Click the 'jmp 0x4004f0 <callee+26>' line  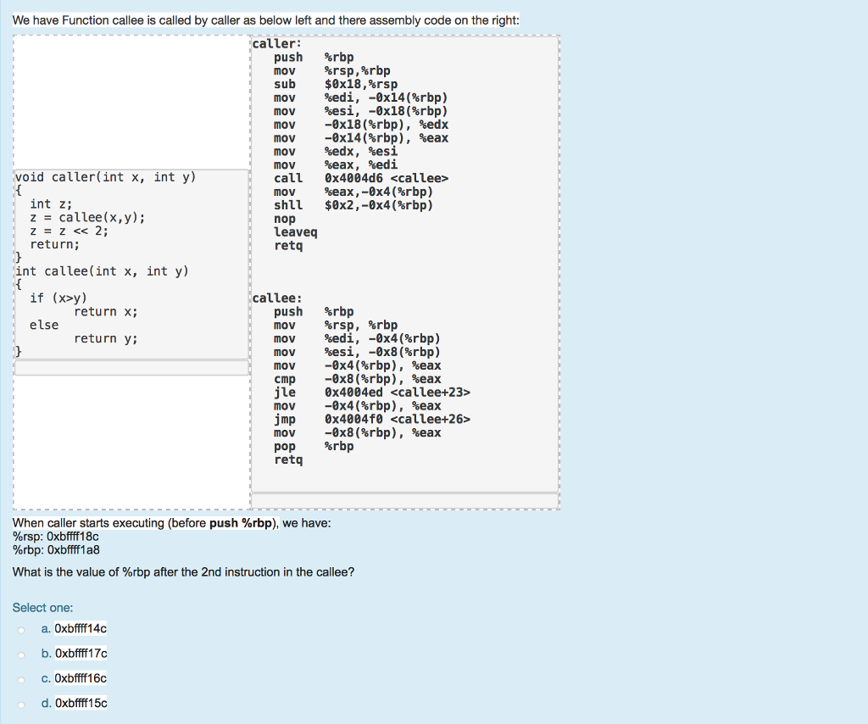372,419
